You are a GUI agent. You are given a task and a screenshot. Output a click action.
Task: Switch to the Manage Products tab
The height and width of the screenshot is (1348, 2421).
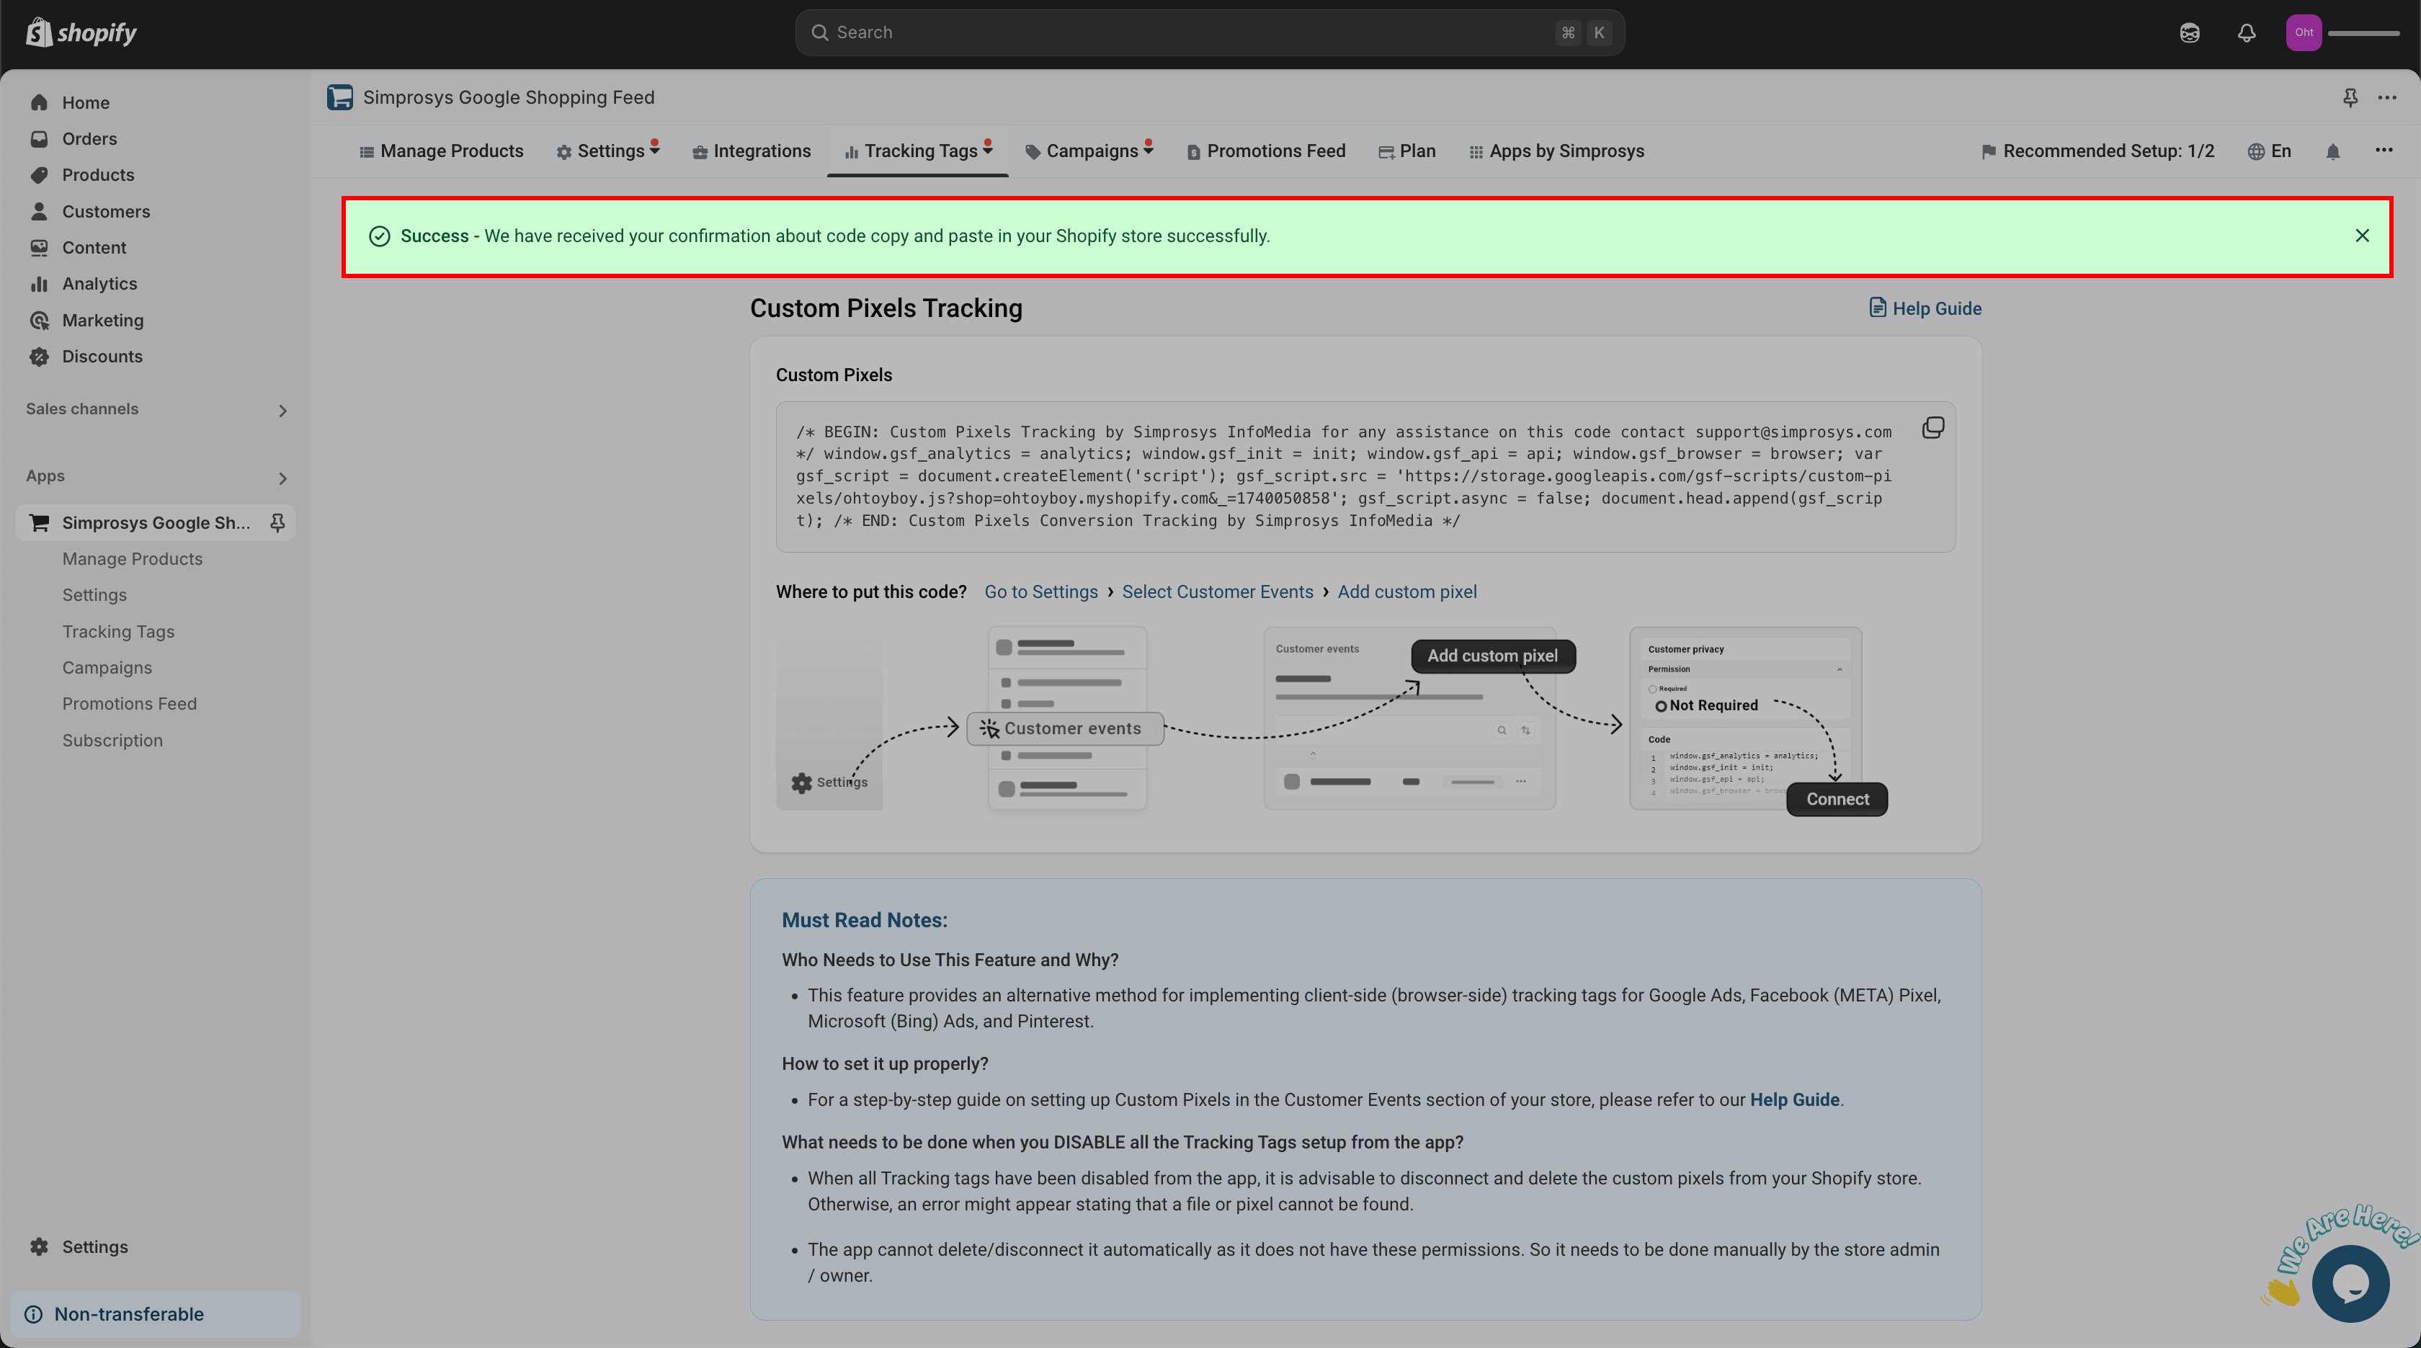pyautogui.click(x=441, y=151)
